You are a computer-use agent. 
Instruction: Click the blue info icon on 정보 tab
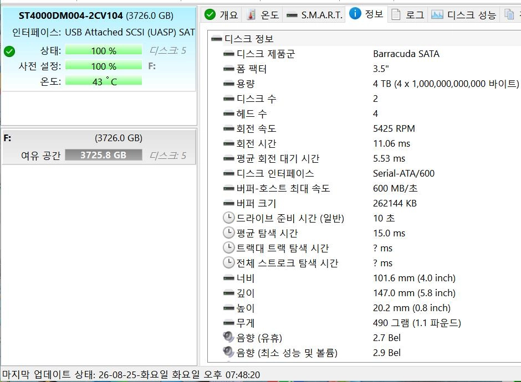coord(355,14)
